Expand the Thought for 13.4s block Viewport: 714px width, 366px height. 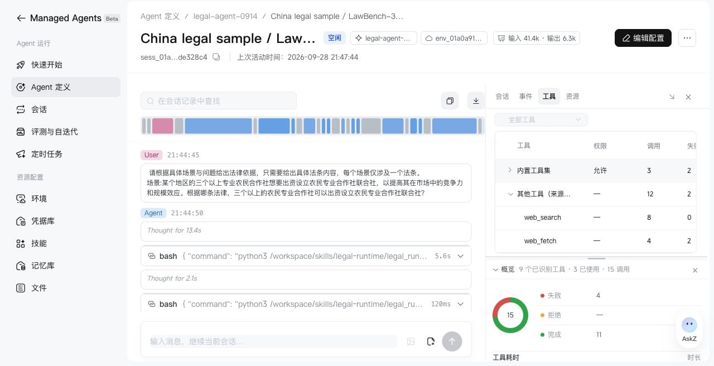pyautogui.click(x=306, y=231)
